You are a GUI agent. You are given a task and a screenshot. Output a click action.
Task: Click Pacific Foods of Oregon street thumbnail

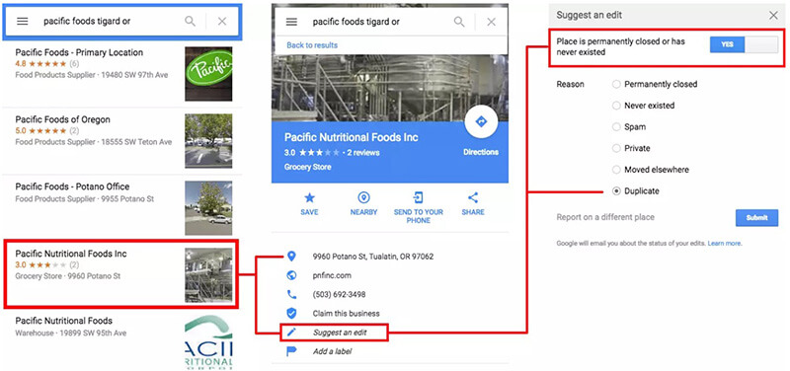coord(208,141)
